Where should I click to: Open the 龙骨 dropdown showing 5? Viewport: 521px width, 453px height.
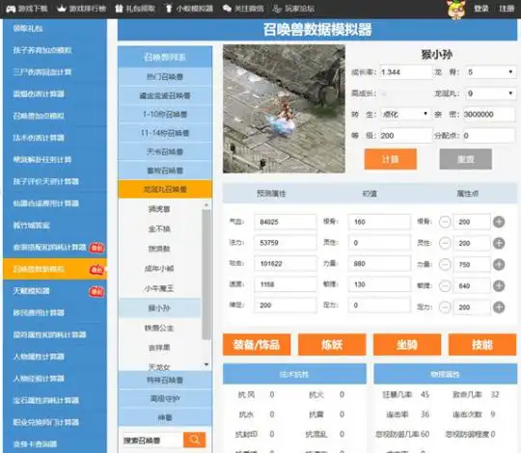490,72
